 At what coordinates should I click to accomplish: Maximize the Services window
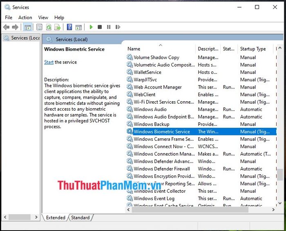click(x=257, y=7)
